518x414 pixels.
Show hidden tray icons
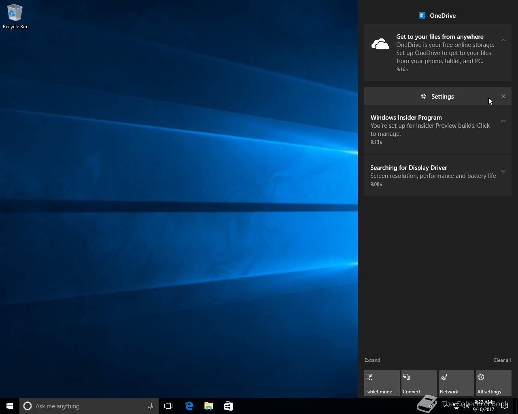[446, 406]
